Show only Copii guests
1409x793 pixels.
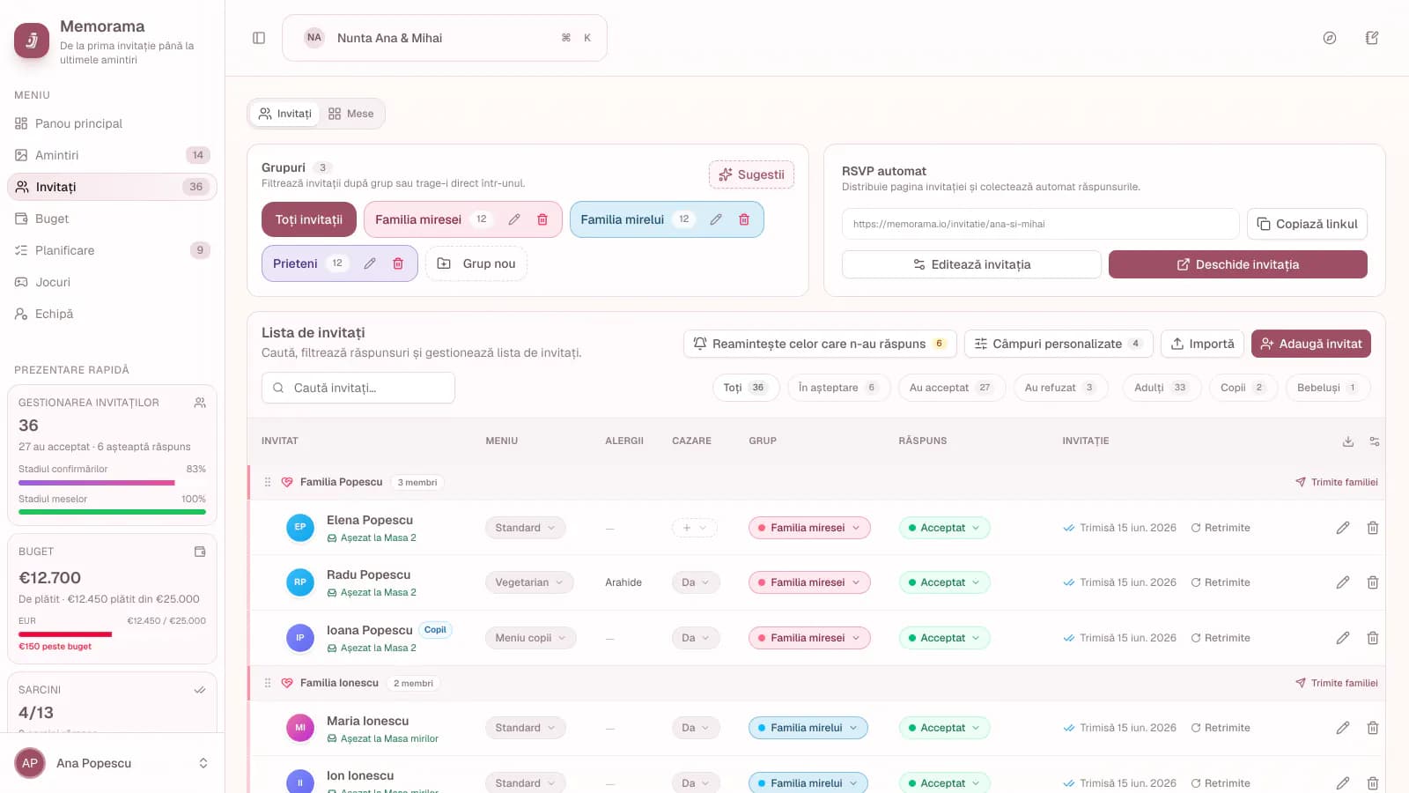pos(1243,388)
